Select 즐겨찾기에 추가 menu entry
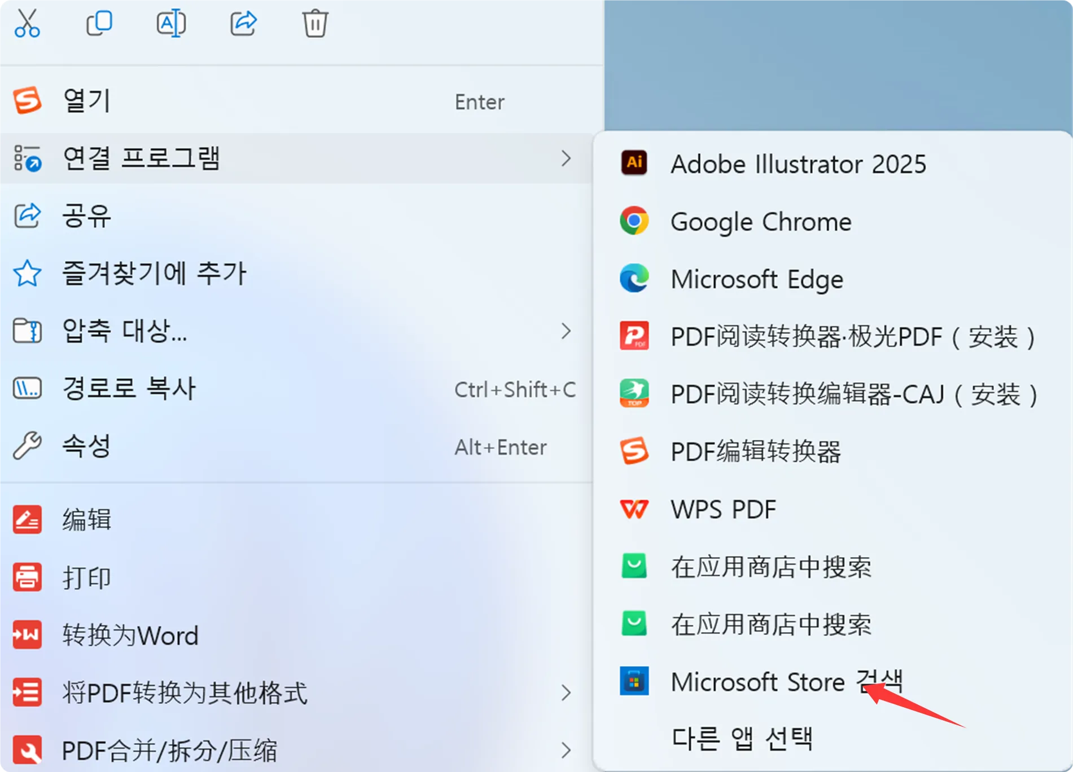This screenshot has height=772, width=1073. [296, 273]
